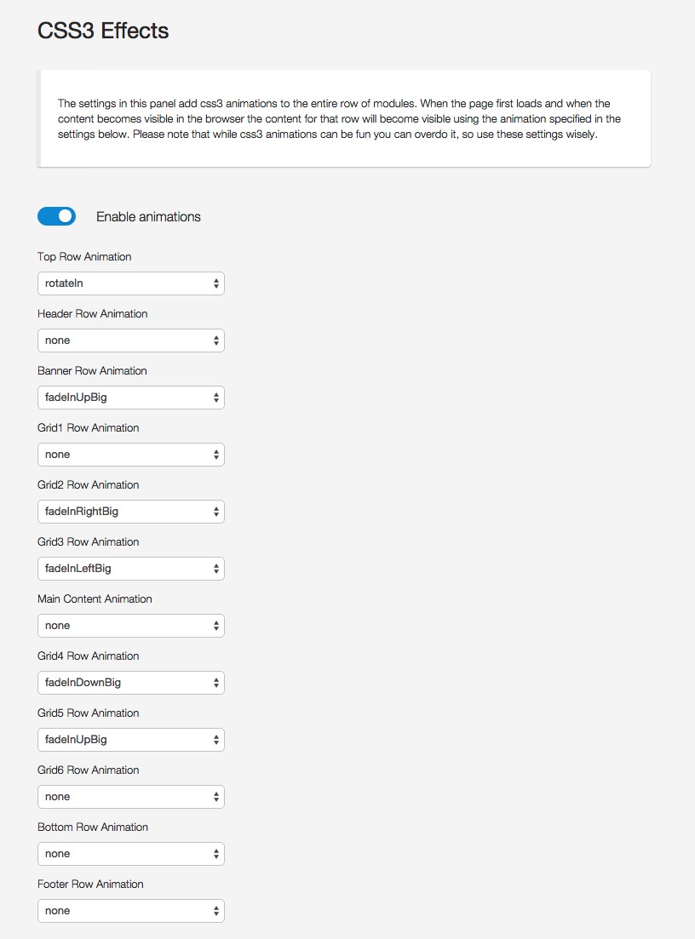Image resolution: width=695 pixels, height=939 pixels.
Task: Open the Footer Row Animation dropdown
Action: click(x=131, y=911)
